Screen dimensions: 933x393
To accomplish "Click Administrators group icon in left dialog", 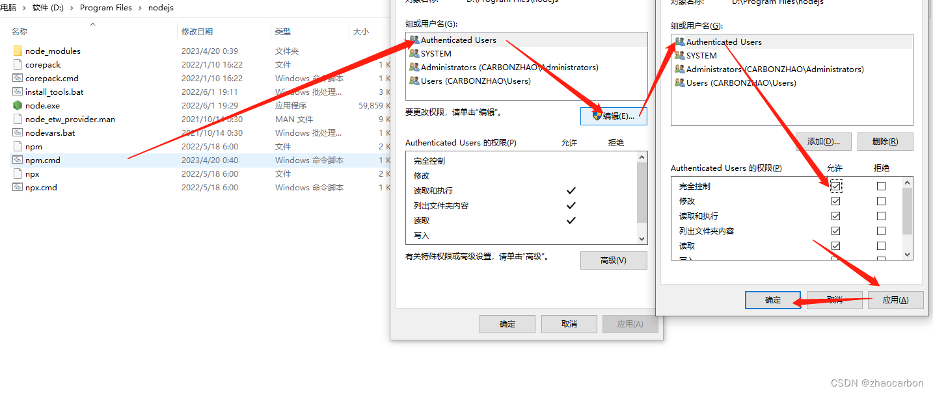I will (414, 67).
